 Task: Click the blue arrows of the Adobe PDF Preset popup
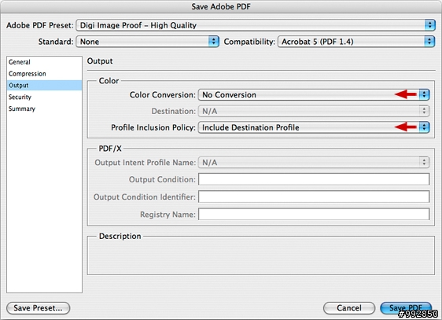[429, 25]
